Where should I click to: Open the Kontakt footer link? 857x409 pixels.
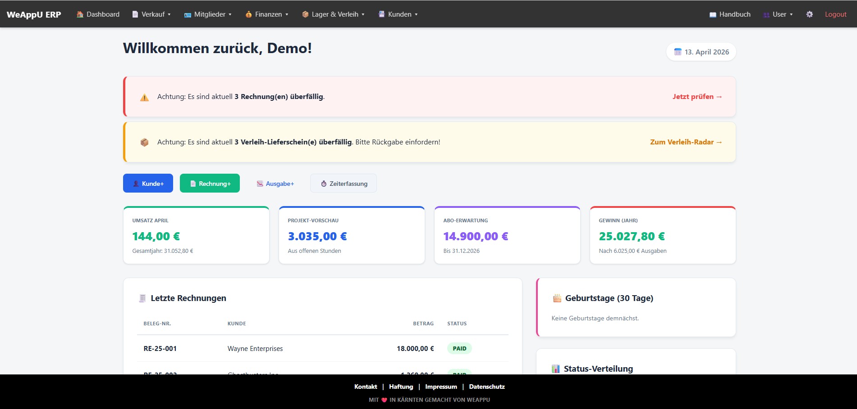coord(366,387)
